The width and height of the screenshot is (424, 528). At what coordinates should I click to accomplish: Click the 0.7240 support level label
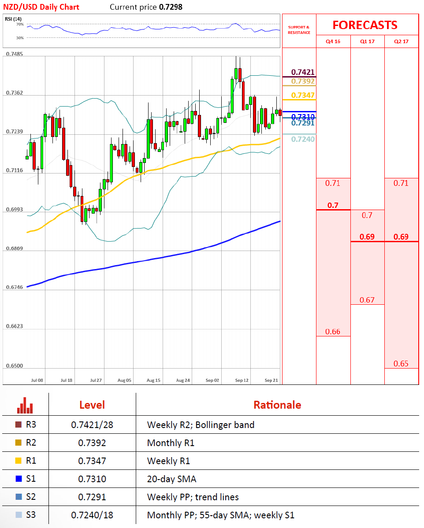303,139
